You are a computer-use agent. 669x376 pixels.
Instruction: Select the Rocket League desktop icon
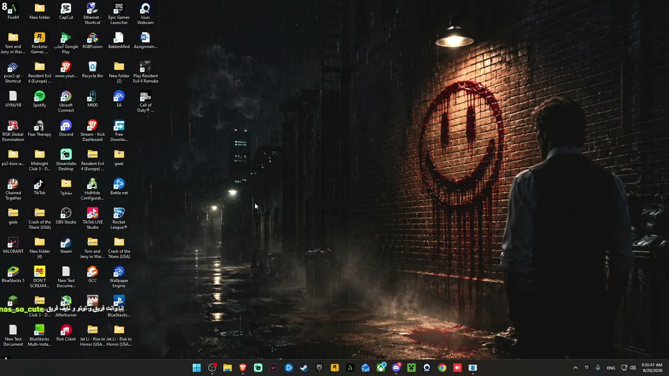pyautogui.click(x=119, y=218)
